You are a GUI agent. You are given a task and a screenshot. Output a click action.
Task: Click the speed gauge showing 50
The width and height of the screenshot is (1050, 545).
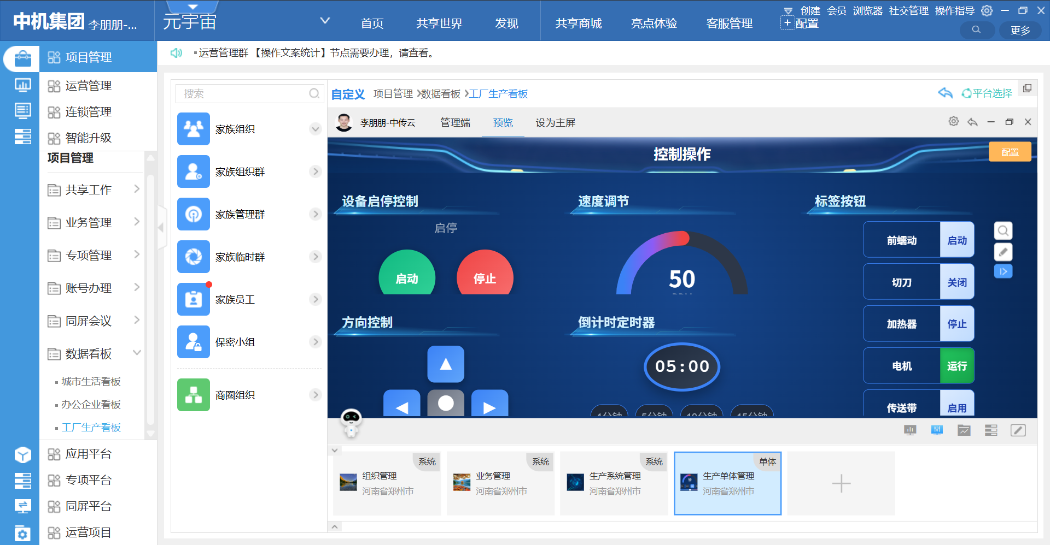(681, 268)
